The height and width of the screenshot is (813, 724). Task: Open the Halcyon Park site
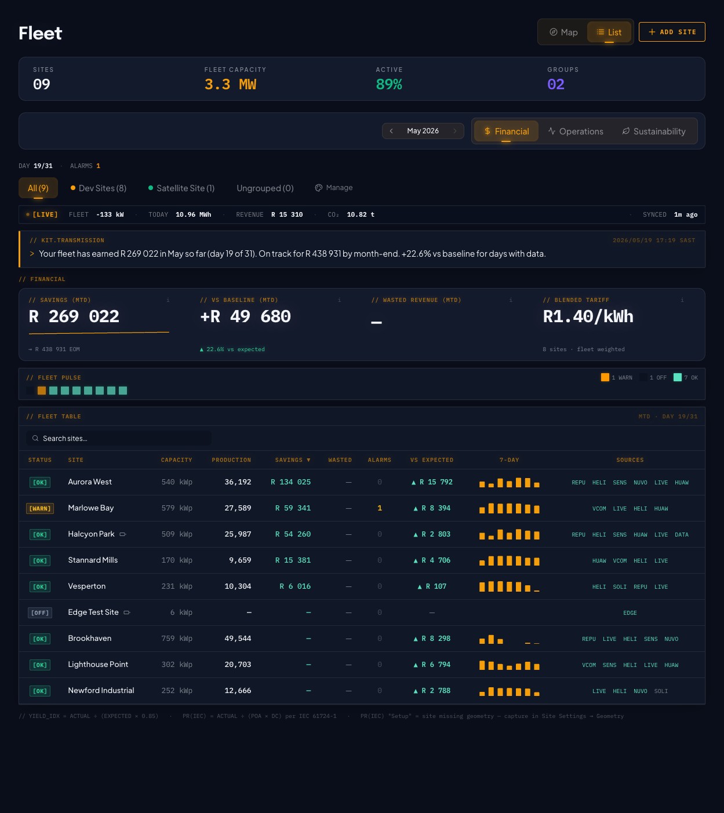pos(91,534)
